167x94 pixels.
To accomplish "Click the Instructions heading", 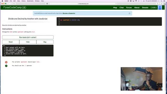I will pyautogui.click(x=7, y=29).
